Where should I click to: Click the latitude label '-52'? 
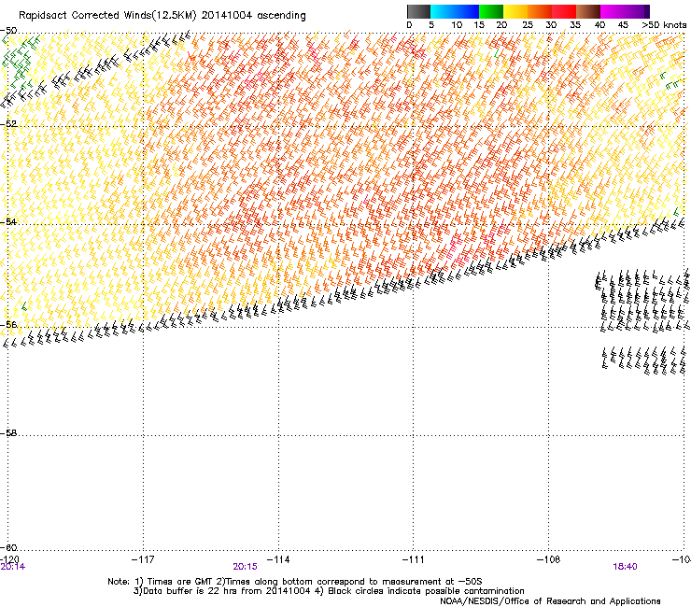point(8,124)
